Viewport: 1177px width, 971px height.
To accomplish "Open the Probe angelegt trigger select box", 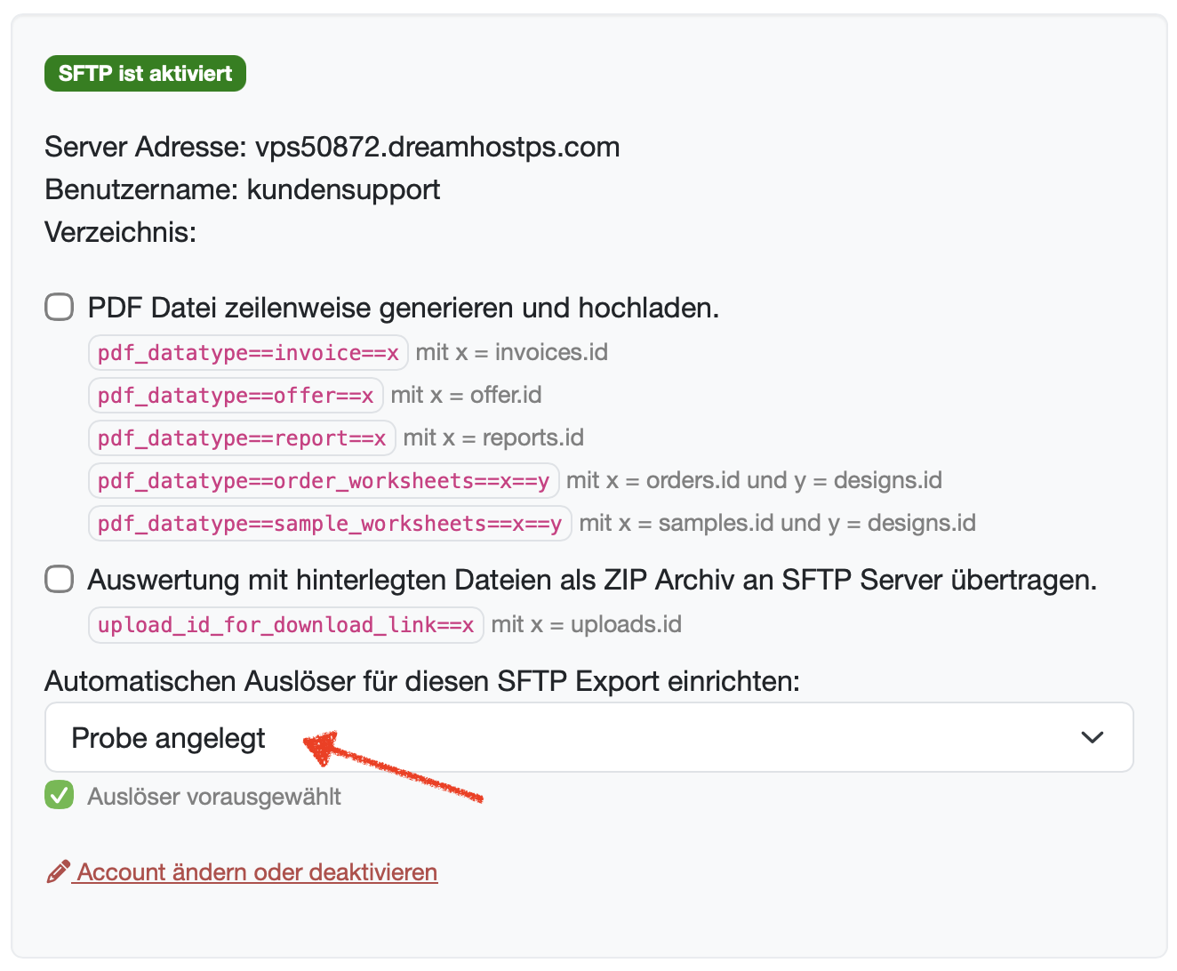I will (x=589, y=737).
